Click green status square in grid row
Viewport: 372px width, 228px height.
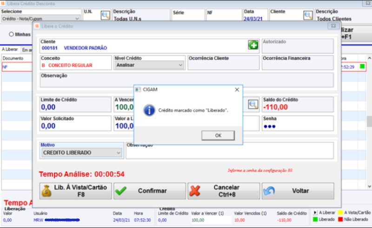point(362,66)
